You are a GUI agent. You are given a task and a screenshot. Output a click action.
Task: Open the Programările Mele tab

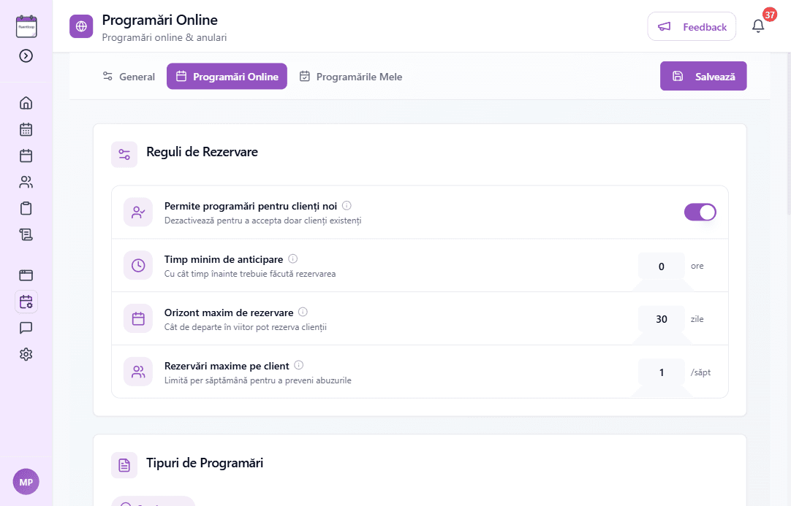(x=351, y=77)
